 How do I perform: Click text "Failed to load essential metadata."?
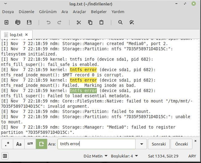[89, 96]
